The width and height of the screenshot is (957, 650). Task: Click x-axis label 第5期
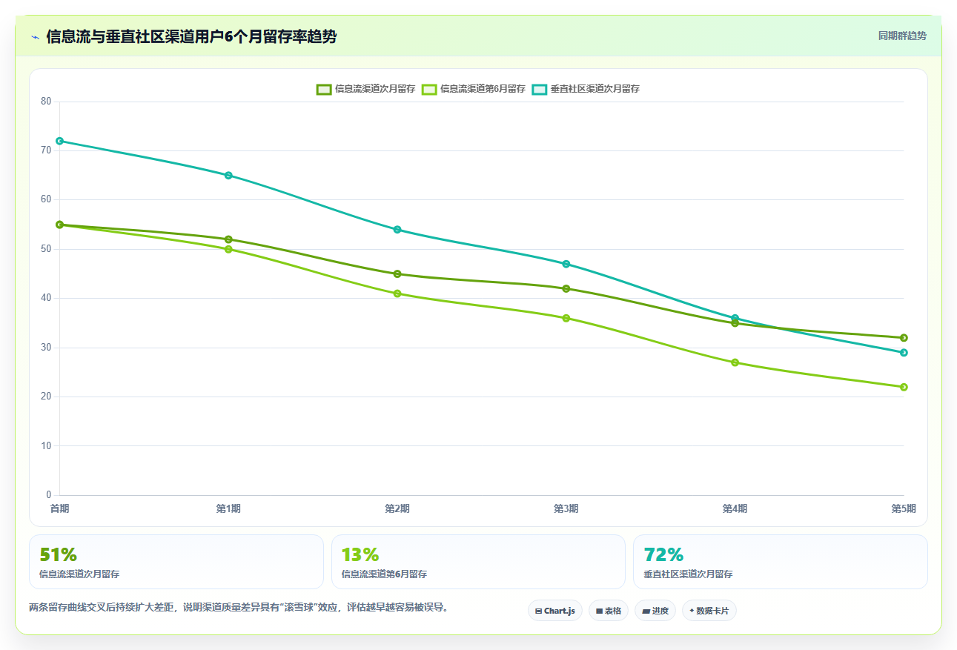tap(904, 508)
